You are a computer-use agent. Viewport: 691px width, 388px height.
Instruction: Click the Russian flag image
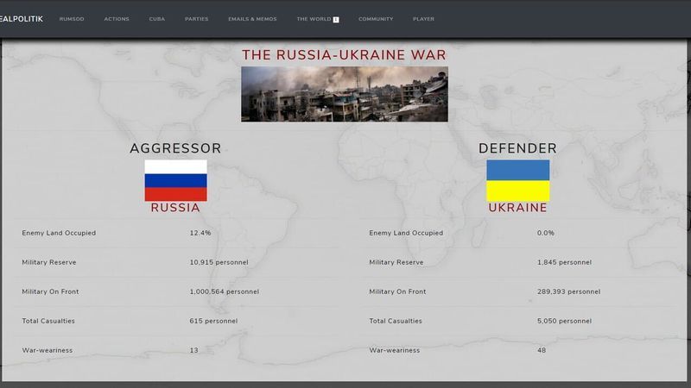click(175, 180)
